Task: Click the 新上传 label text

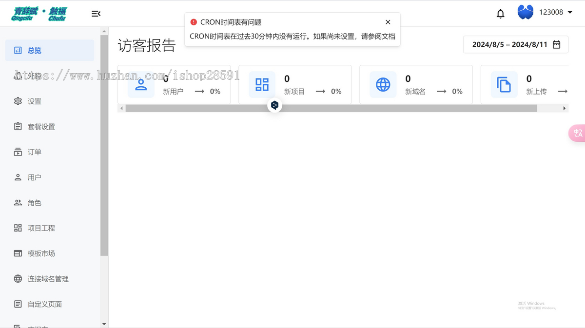Action: [x=536, y=91]
